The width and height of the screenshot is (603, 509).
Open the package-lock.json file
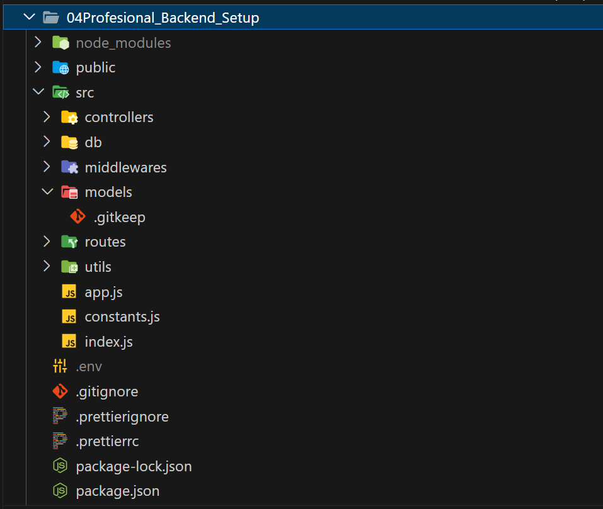(134, 467)
